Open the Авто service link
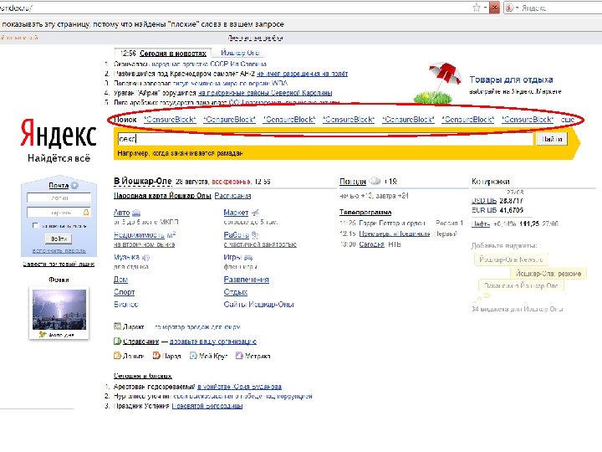 click(x=122, y=212)
